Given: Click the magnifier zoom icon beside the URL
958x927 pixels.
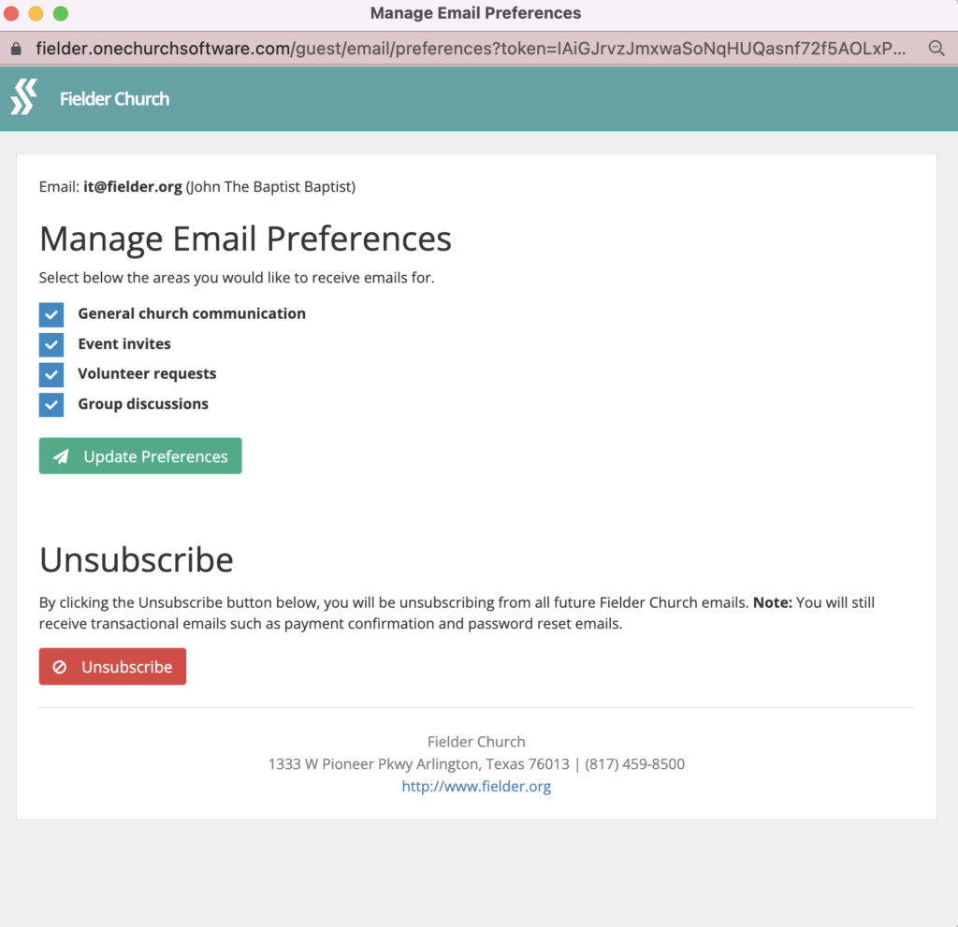Looking at the screenshot, I should (x=936, y=48).
